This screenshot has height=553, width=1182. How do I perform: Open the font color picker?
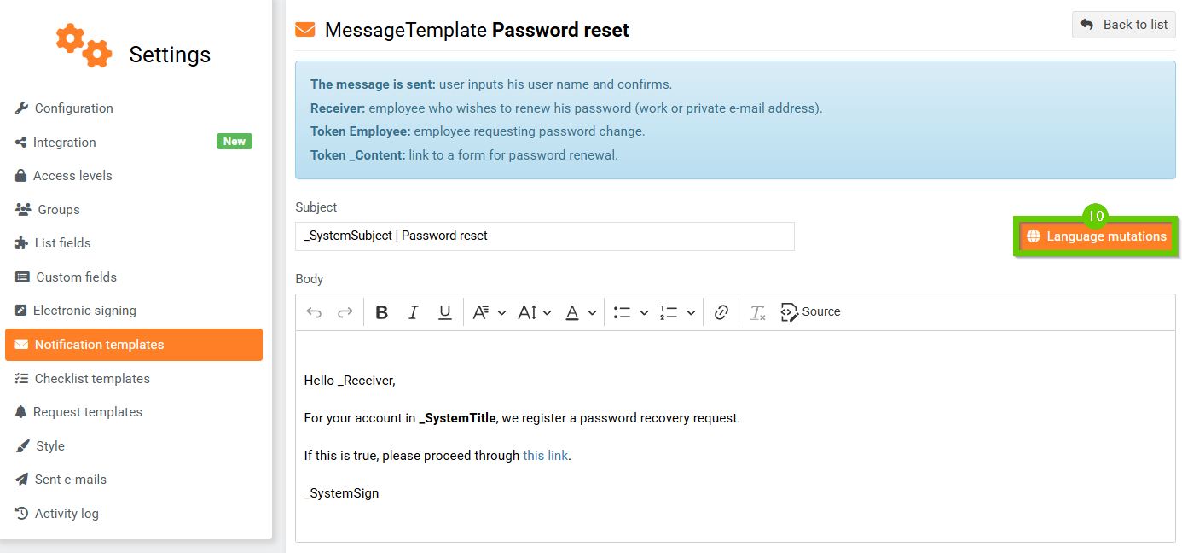[x=580, y=312]
